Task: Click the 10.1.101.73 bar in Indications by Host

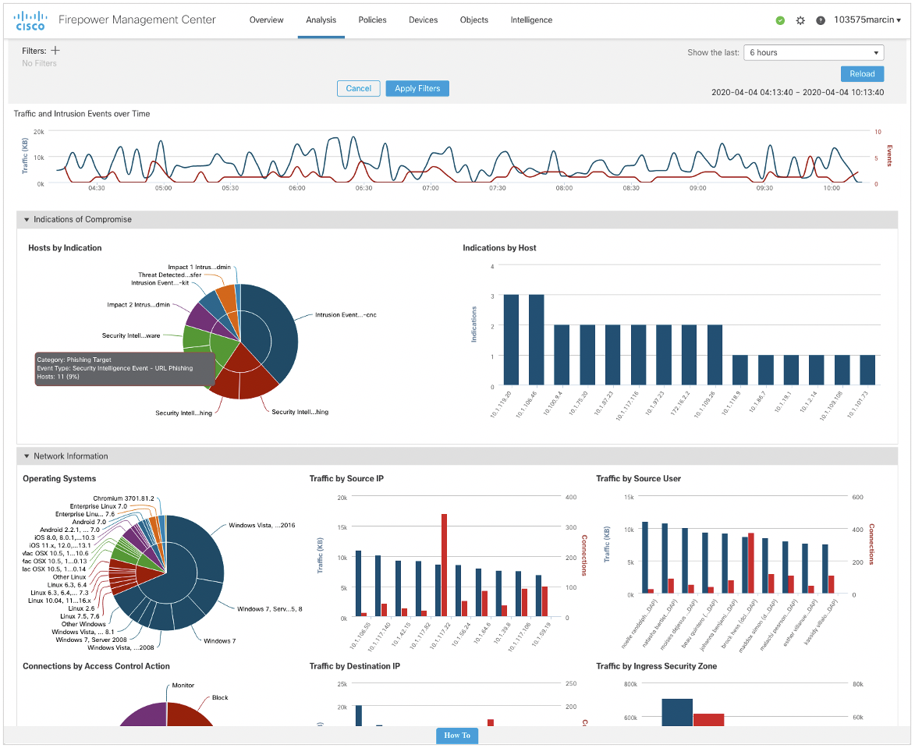Action: tap(867, 370)
